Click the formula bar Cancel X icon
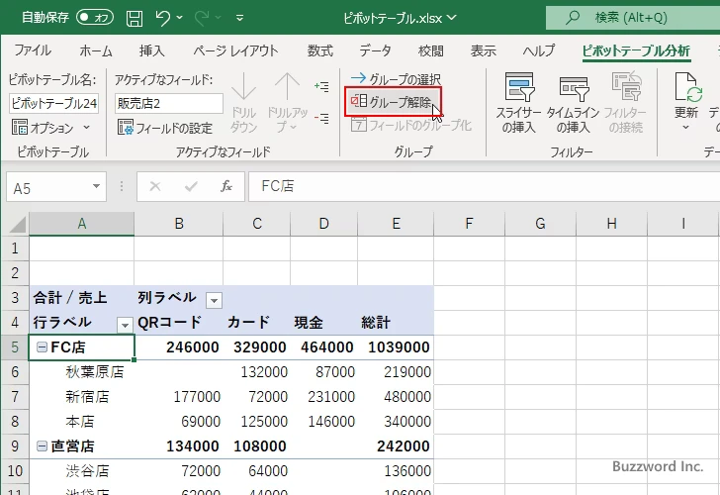 click(155, 186)
